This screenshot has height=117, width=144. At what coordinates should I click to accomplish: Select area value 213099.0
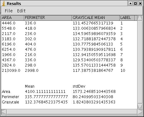pyautogui.click(x=11, y=71)
